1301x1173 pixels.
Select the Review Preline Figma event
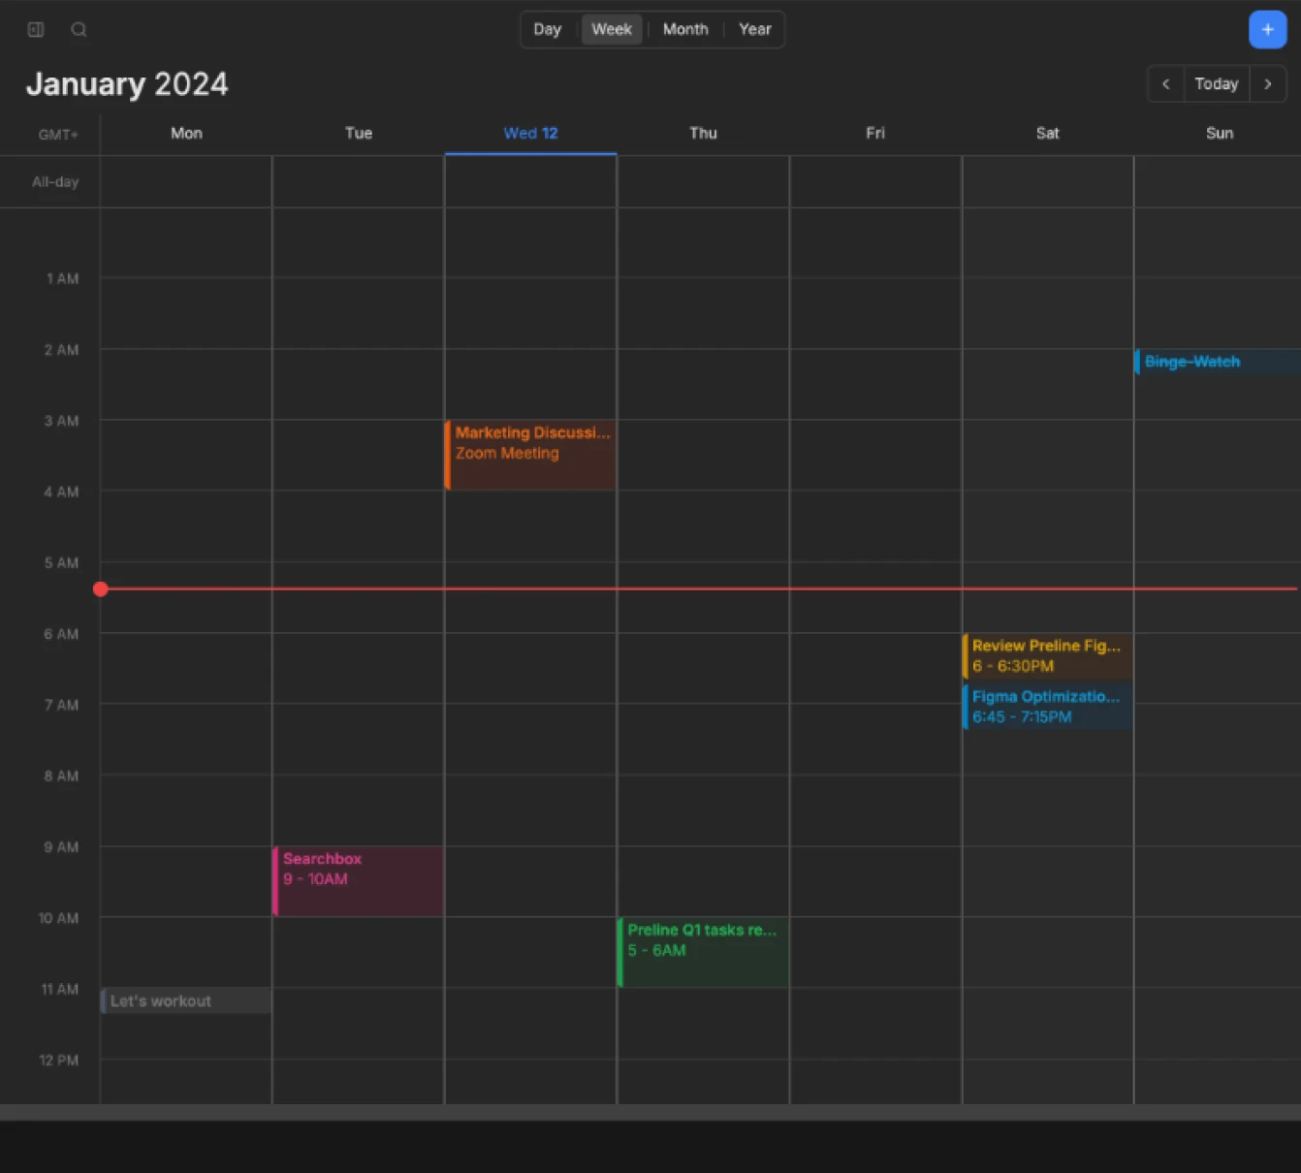point(1047,655)
